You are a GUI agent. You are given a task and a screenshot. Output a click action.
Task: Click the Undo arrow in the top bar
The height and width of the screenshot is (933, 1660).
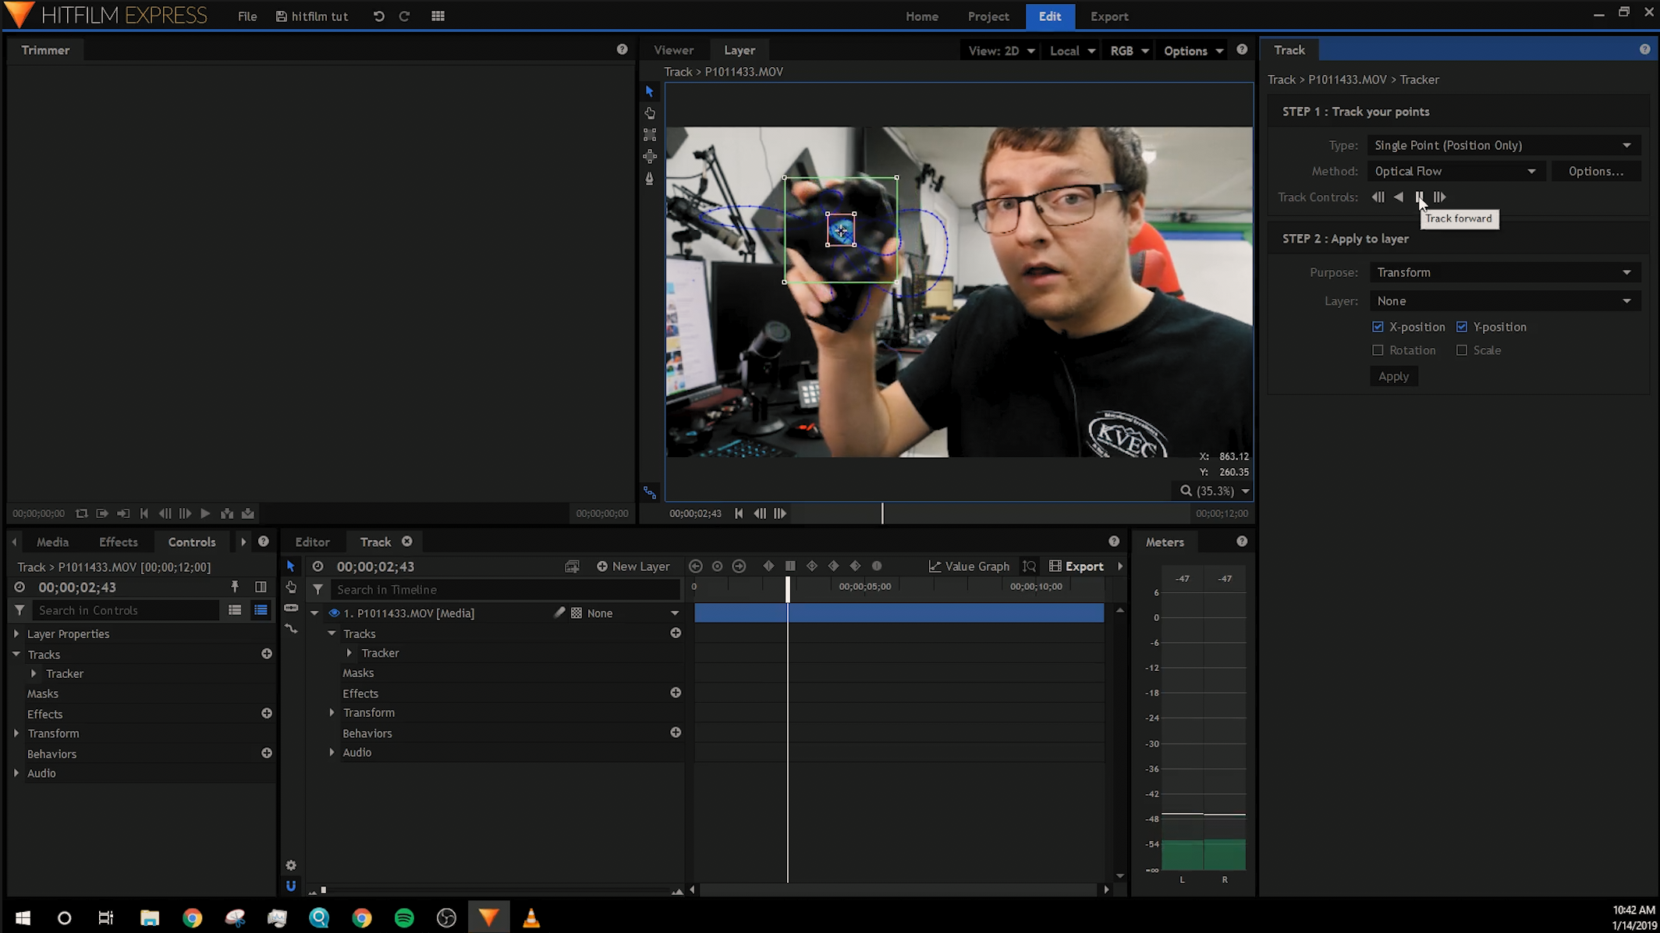(378, 16)
